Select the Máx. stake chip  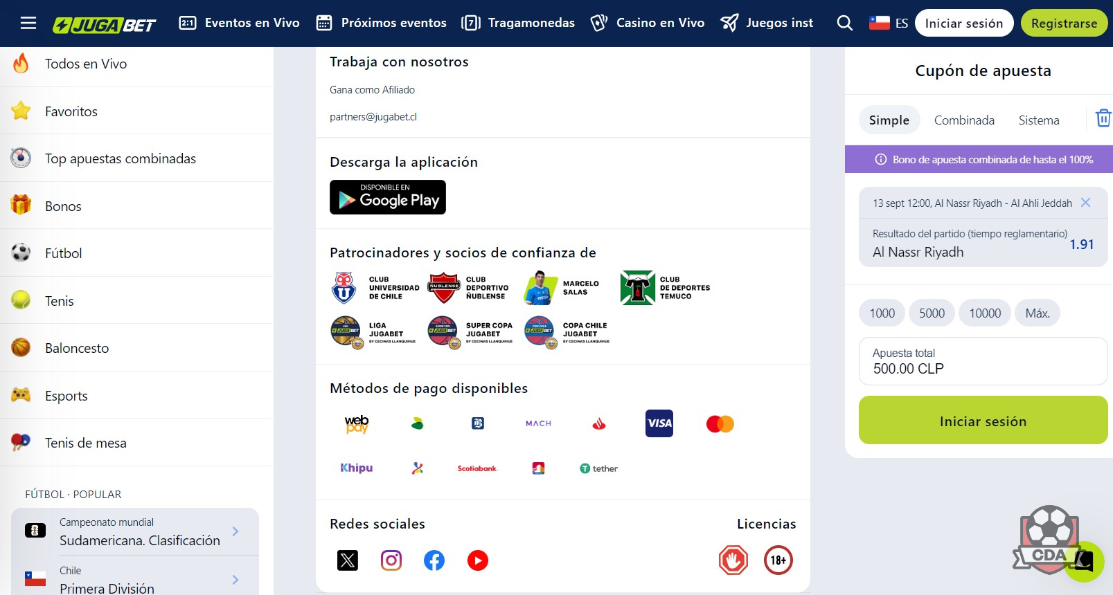click(x=1038, y=313)
